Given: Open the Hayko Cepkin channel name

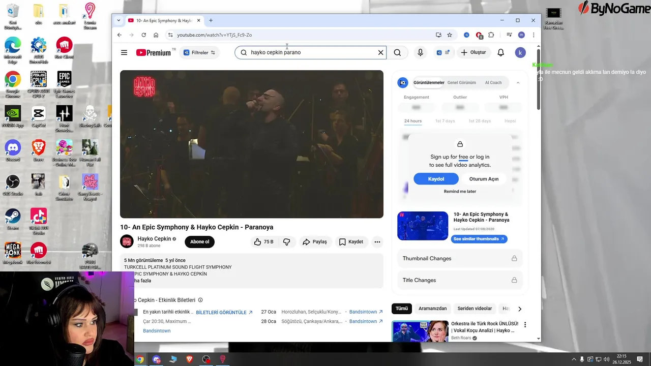Looking at the screenshot, I should pyautogui.click(x=154, y=239).
